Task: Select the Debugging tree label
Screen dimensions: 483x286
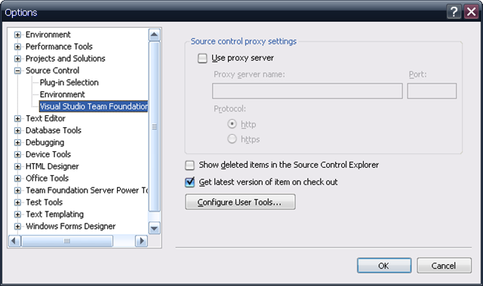Action: 45,142
